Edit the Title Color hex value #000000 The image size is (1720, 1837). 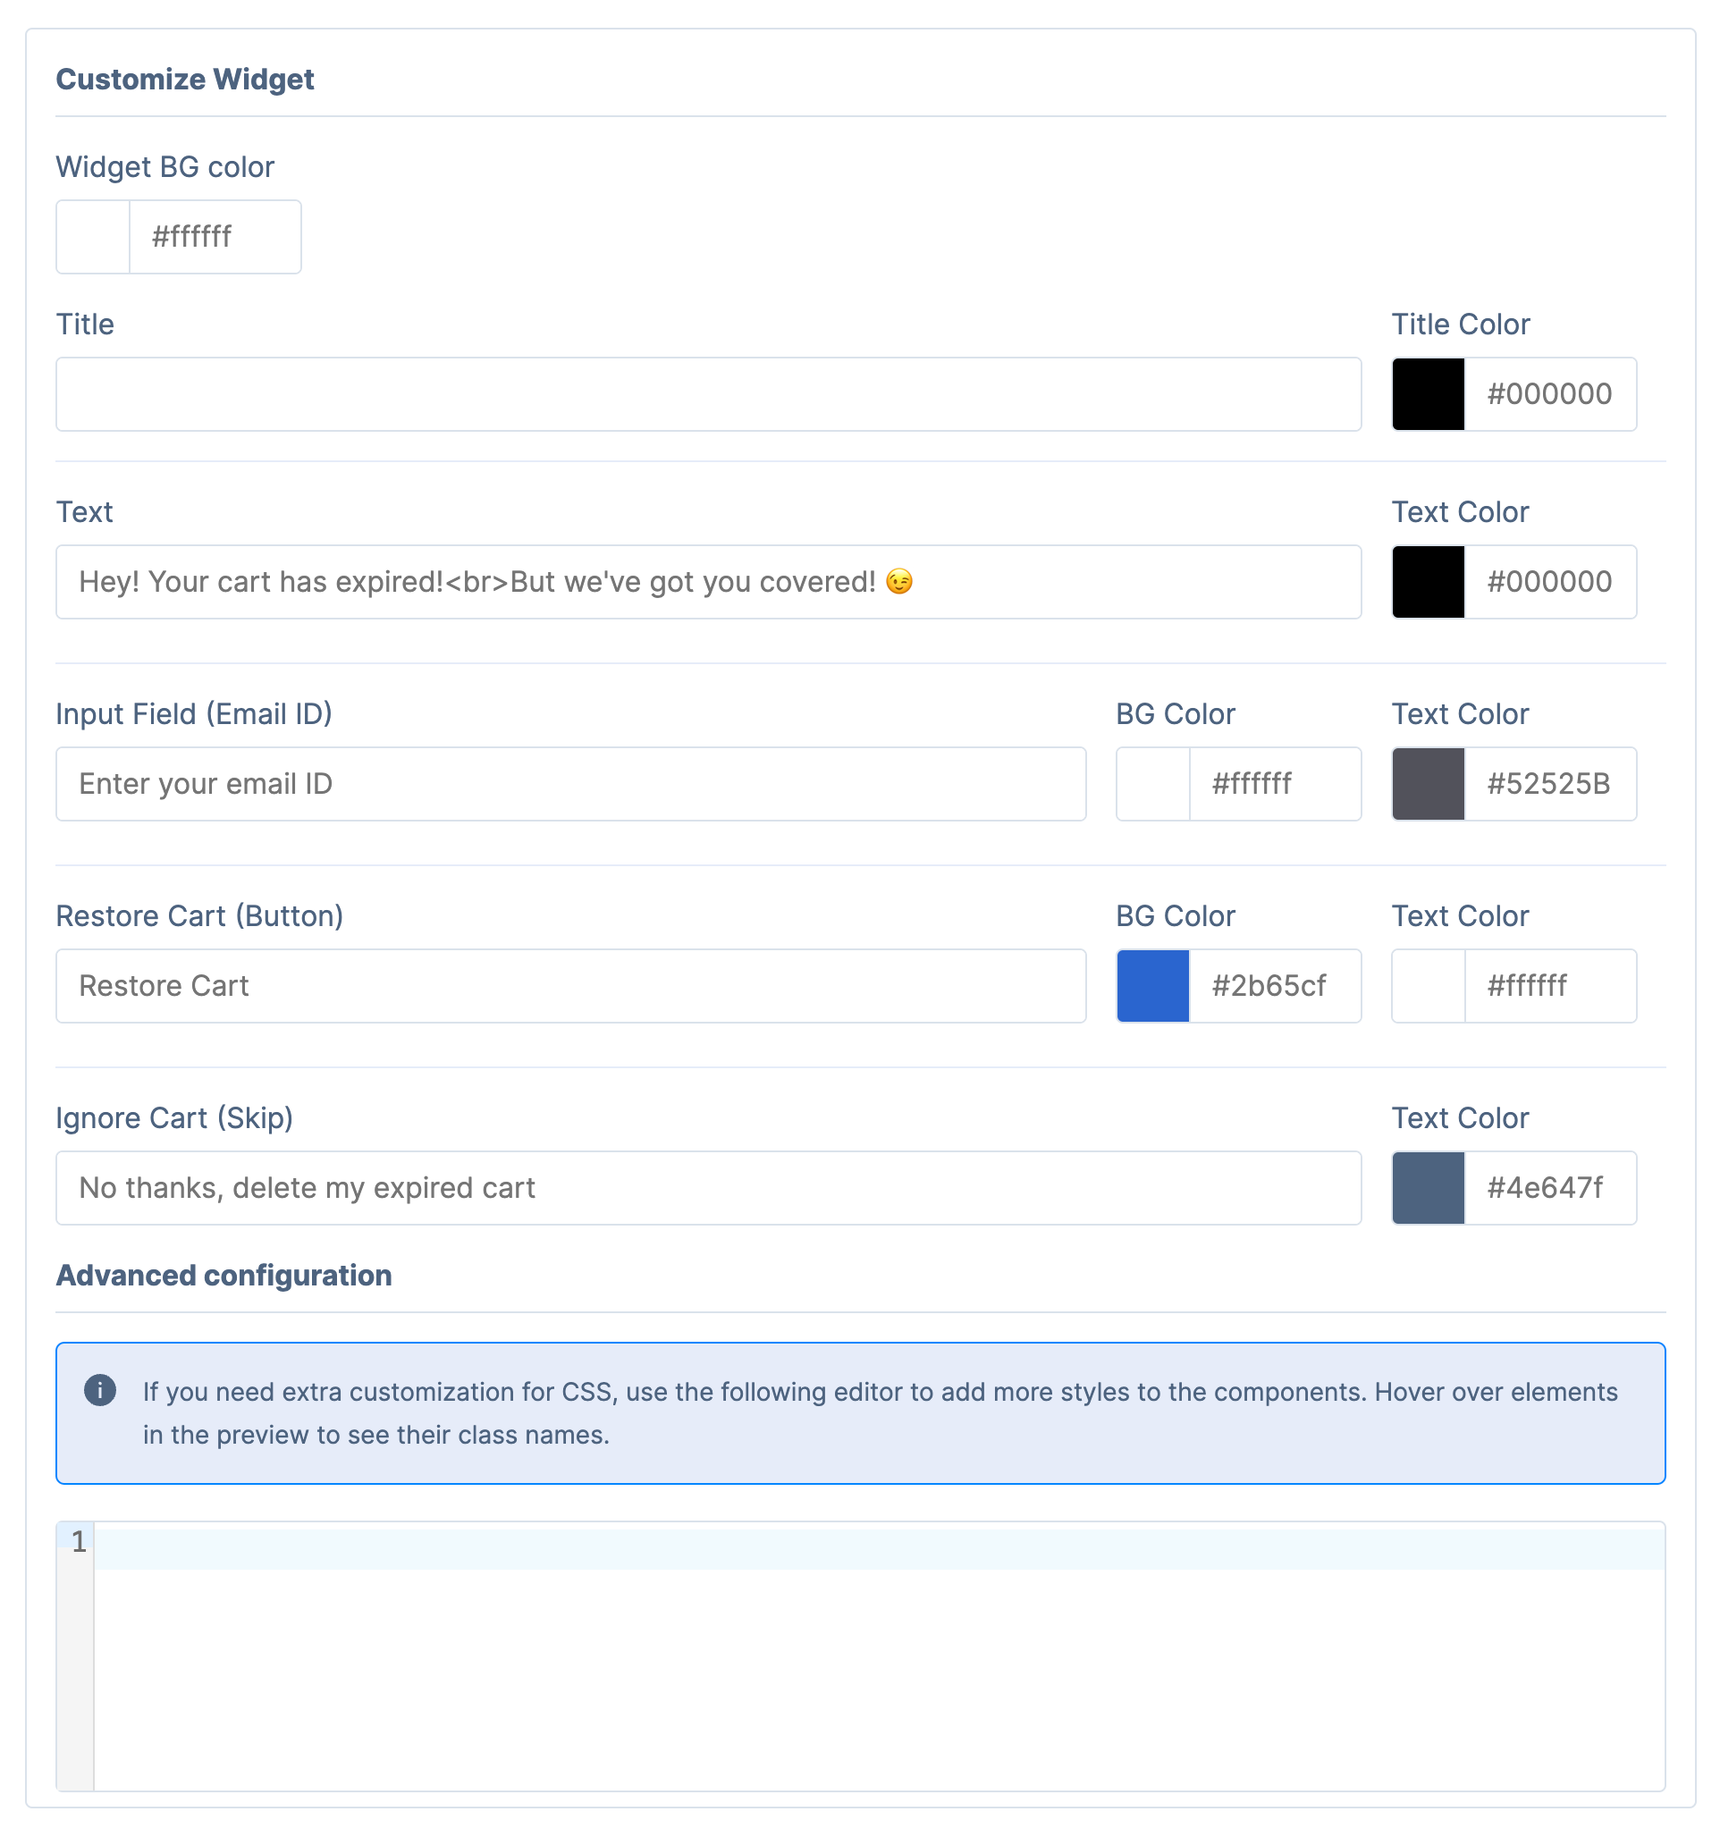pos(1550,393)
